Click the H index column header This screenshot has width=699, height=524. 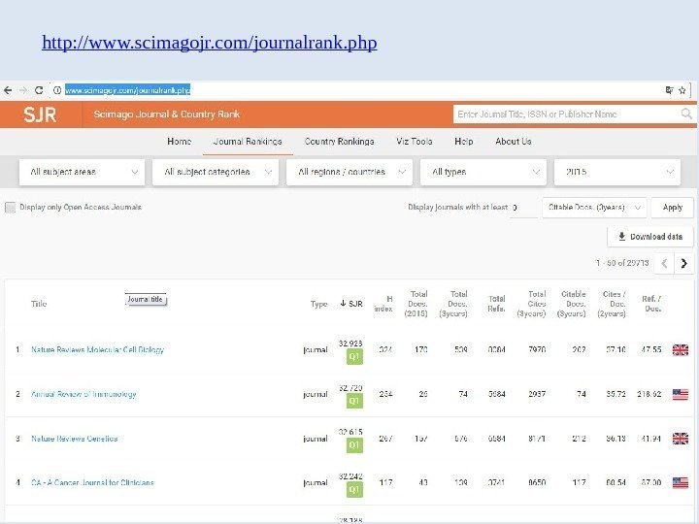[x=383, y=304]
